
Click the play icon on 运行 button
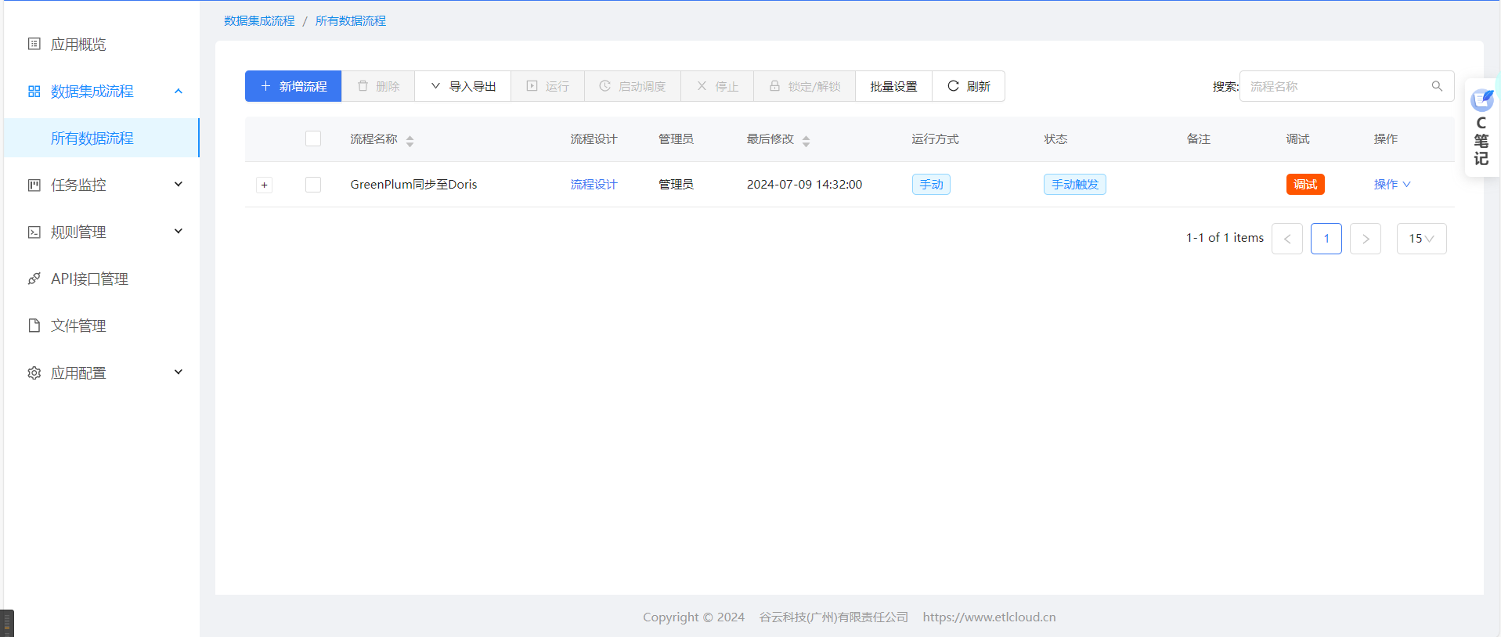tap(532, 86)
